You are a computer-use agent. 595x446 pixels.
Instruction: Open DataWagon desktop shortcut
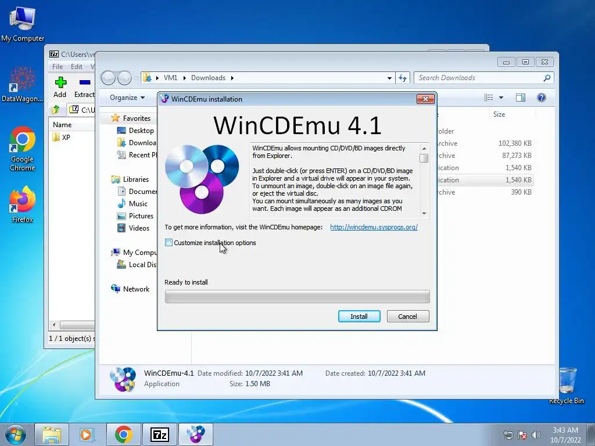click(x=23, y=84)
